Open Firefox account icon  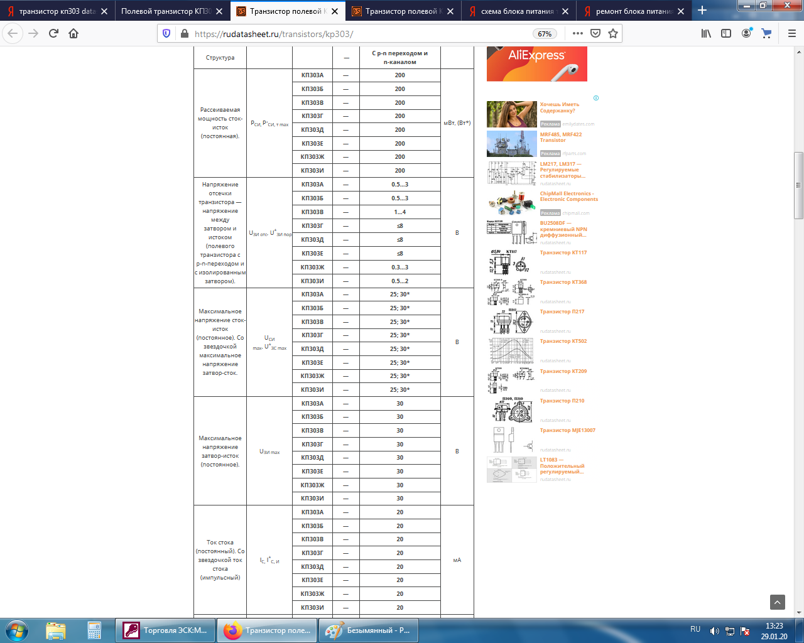click(x=746, y=33)
